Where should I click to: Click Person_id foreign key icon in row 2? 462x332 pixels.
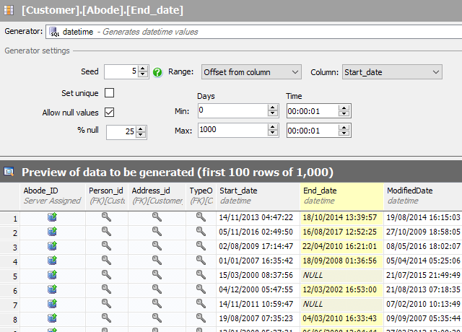pyautogui.click(x=106, y=232)
